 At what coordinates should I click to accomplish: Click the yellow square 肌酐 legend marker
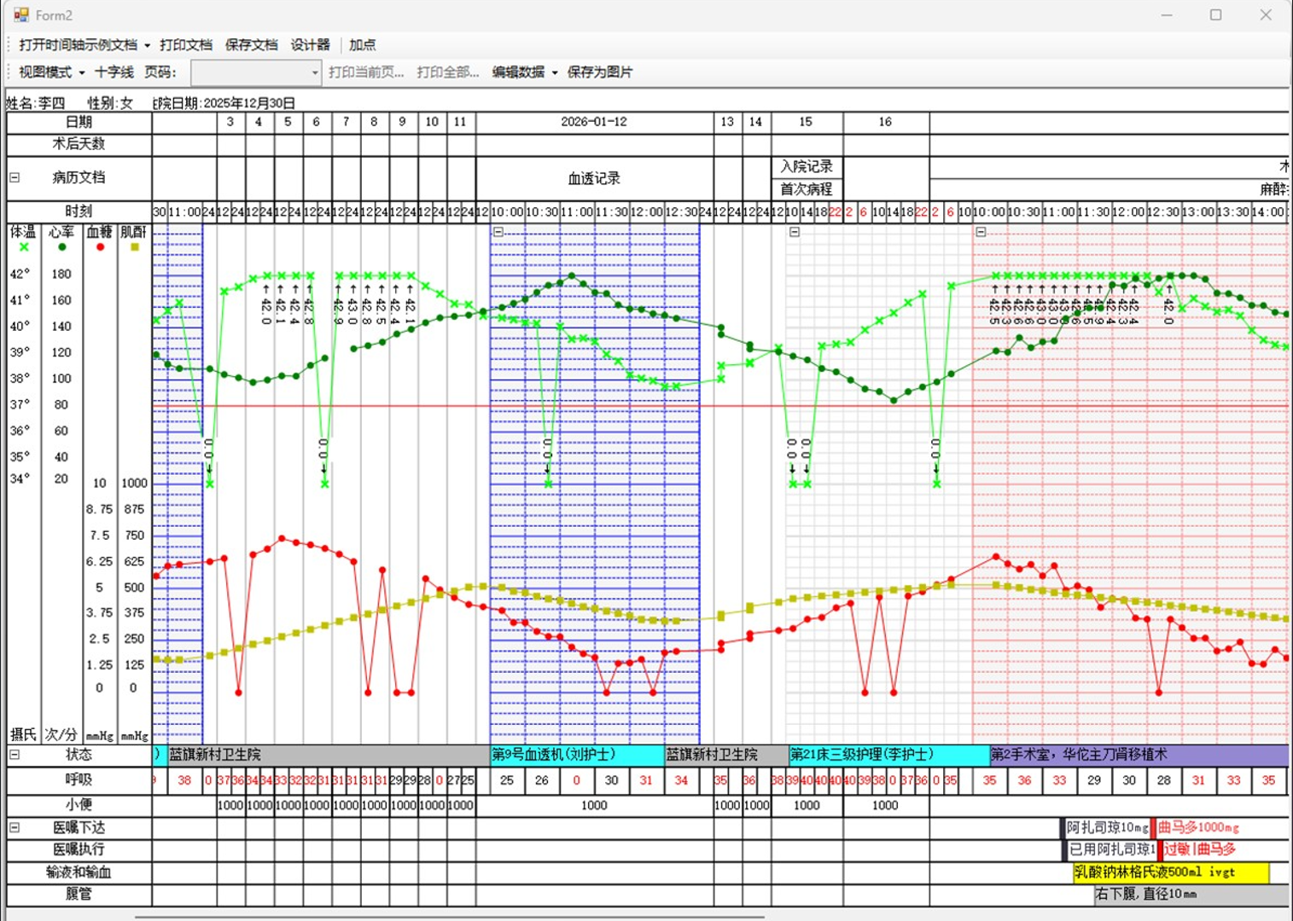[x=134, y=247]
